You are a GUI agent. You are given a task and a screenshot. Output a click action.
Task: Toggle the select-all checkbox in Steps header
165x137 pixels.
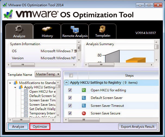(x=71, y=75)
